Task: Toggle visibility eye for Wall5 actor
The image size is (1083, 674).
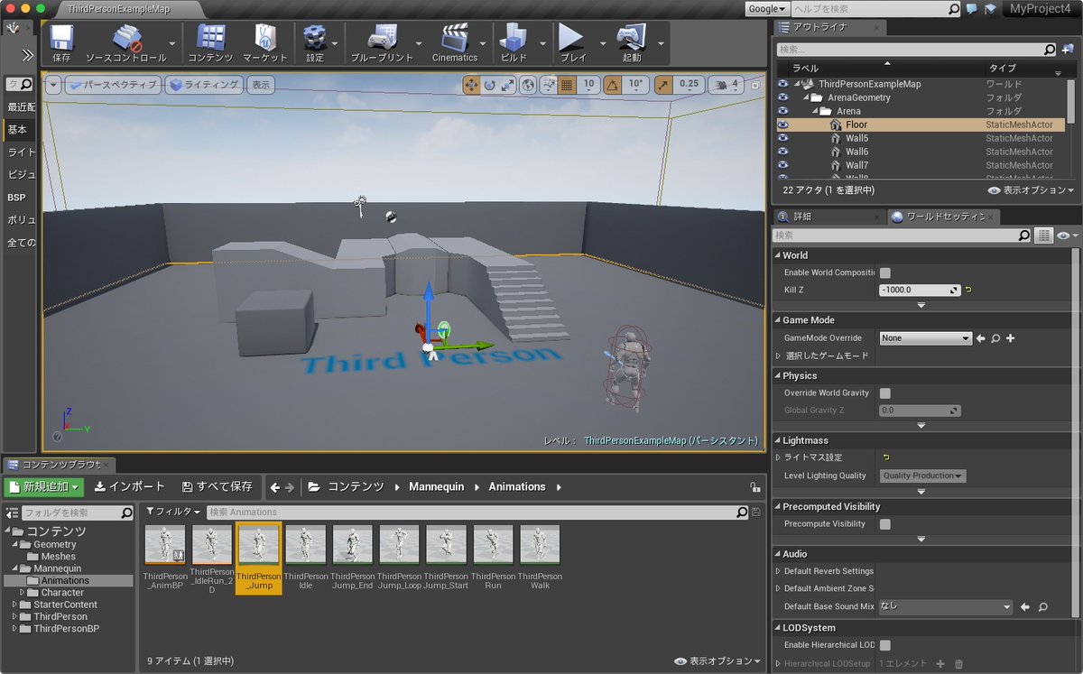Action: 782,138
